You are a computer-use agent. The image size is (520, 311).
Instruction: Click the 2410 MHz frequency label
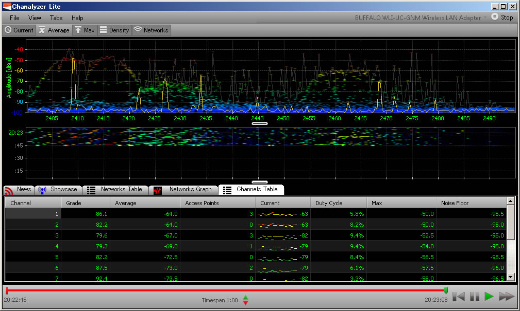pos(77,118)
